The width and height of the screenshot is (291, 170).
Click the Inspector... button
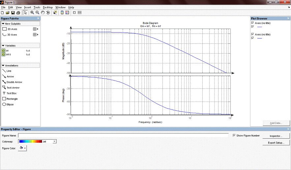[x=276, y=136]
